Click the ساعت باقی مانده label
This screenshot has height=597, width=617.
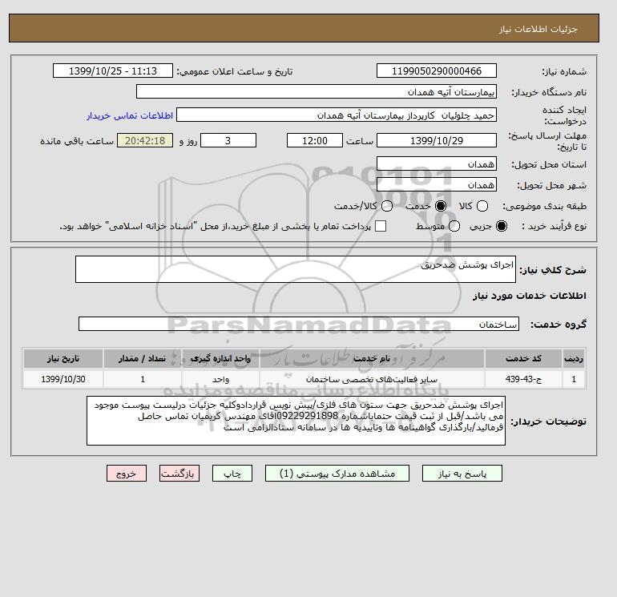77,141
